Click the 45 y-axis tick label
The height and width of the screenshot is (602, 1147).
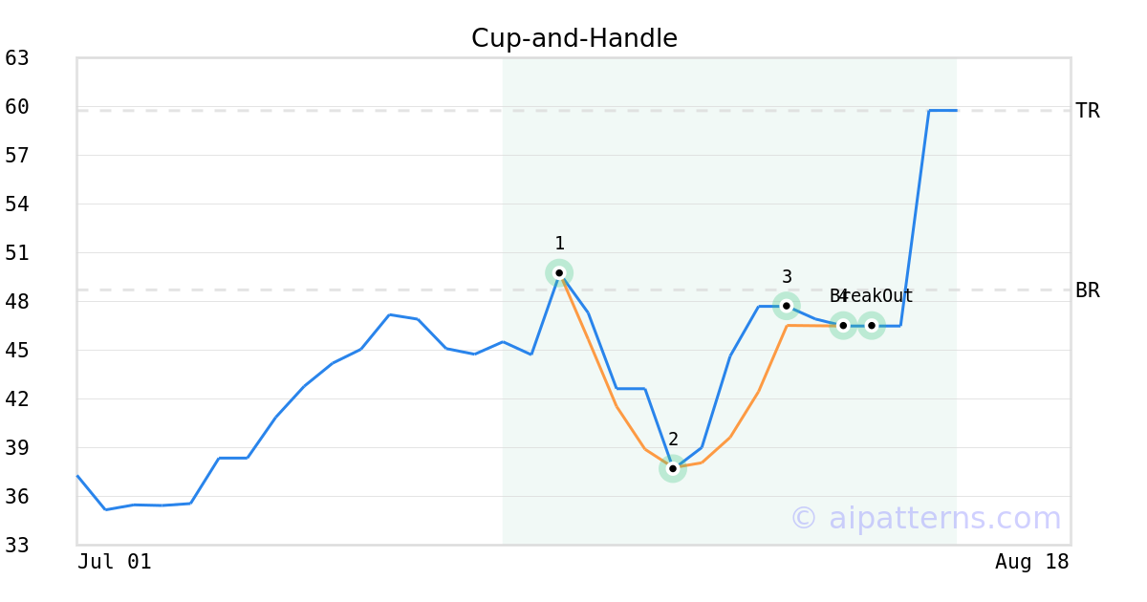tap(17, 351)
